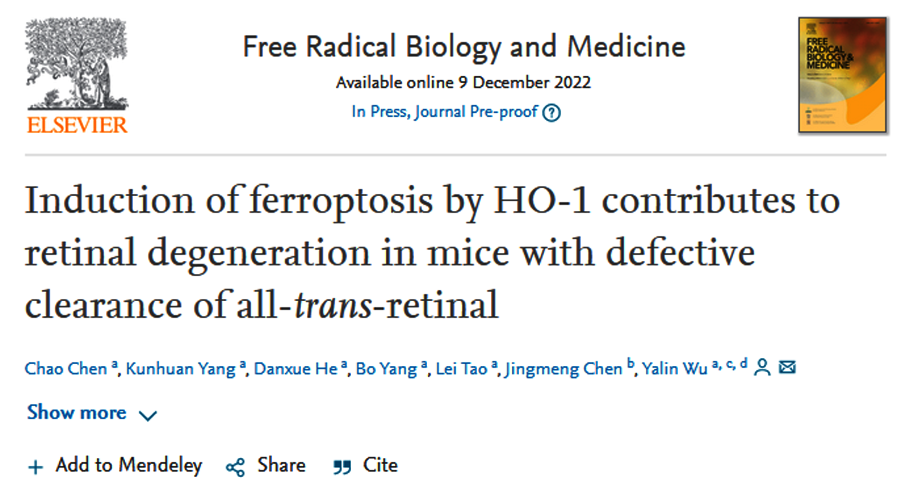Open author Chao Chen's details
Screen dimensions: 918x499
tap(66, 369)
